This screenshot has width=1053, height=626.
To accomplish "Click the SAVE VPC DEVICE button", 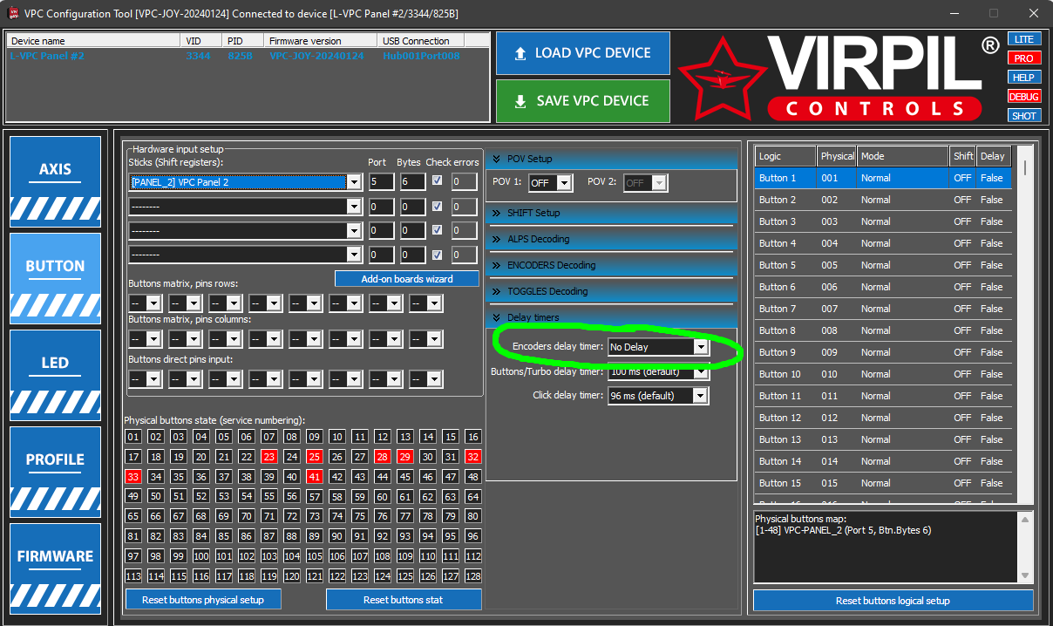I will [583, 101].
